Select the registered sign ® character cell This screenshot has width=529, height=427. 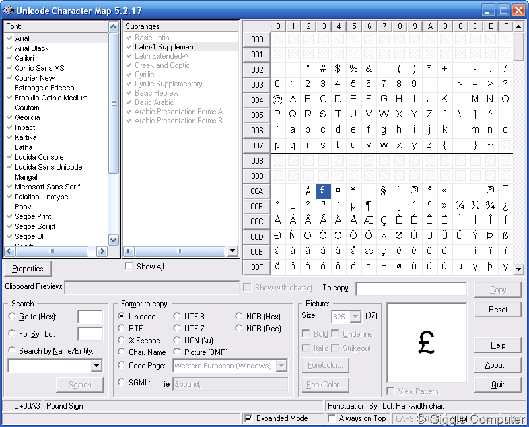click(490, 191)
